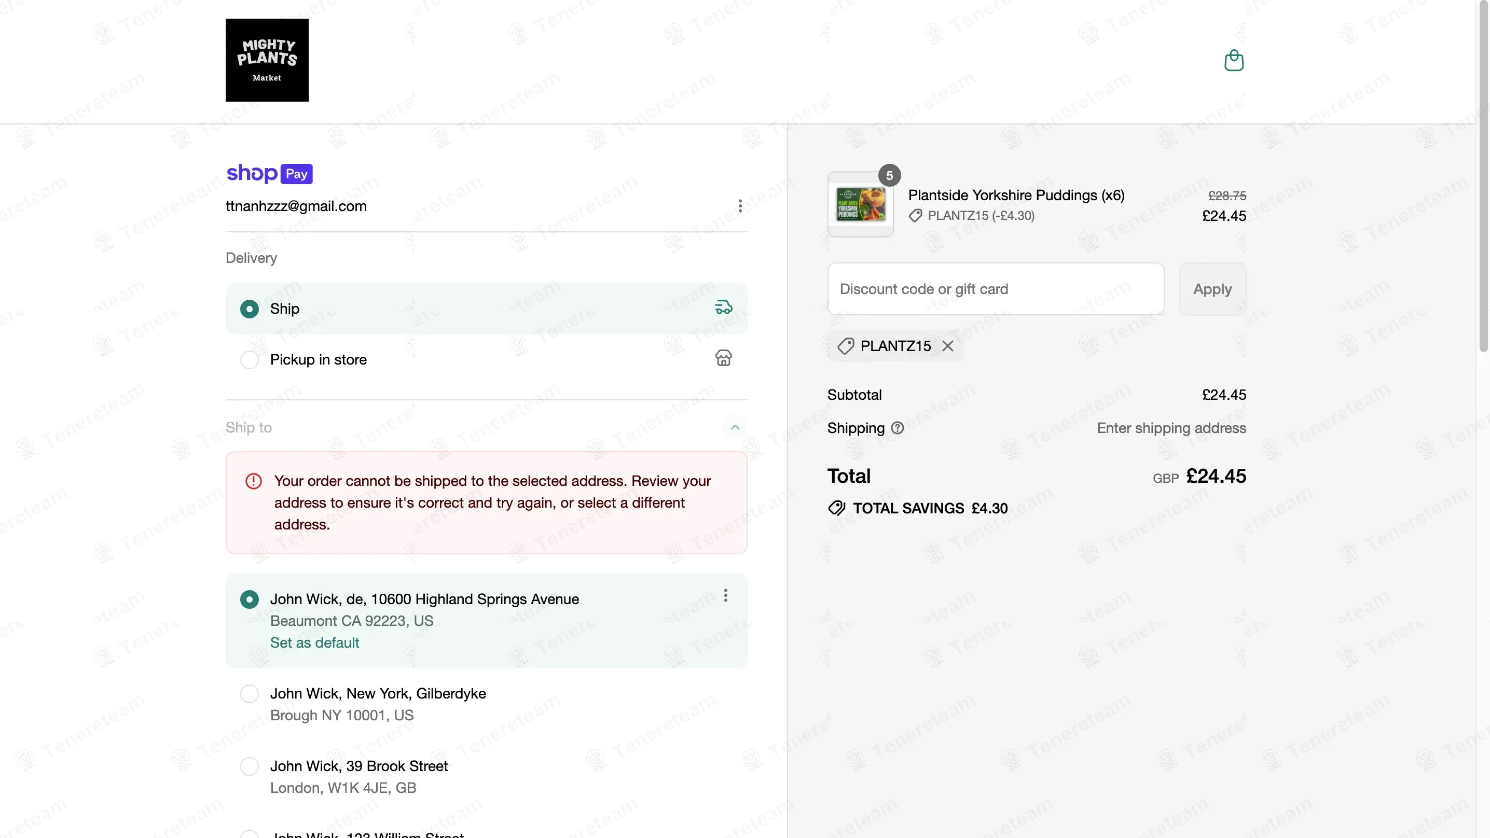Choose the Pickup in store radio button
The height and width of the screenshot is (838, 1490).
(x=250, y=360)
